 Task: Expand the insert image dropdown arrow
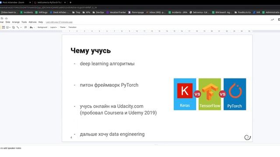10,27
